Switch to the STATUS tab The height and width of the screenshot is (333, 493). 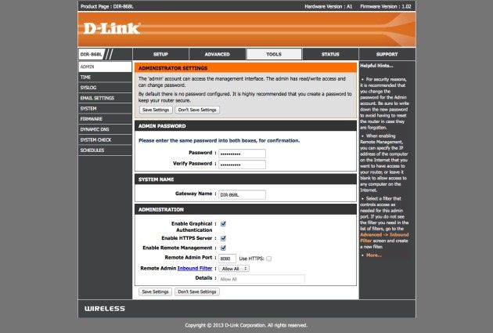click(330, 54)
